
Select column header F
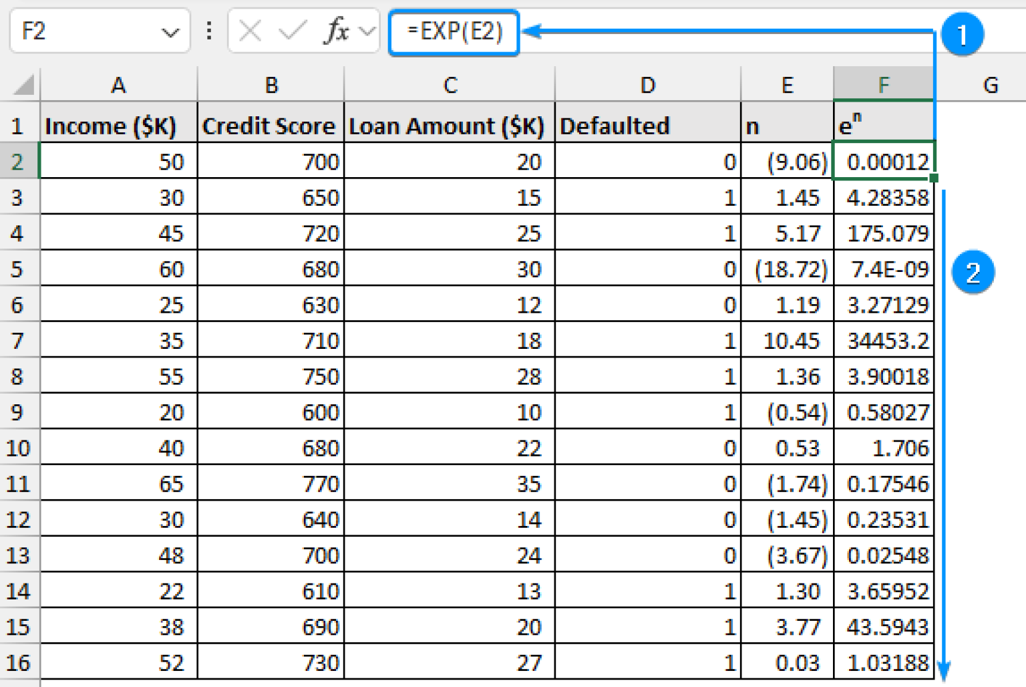tap(883, 84)
